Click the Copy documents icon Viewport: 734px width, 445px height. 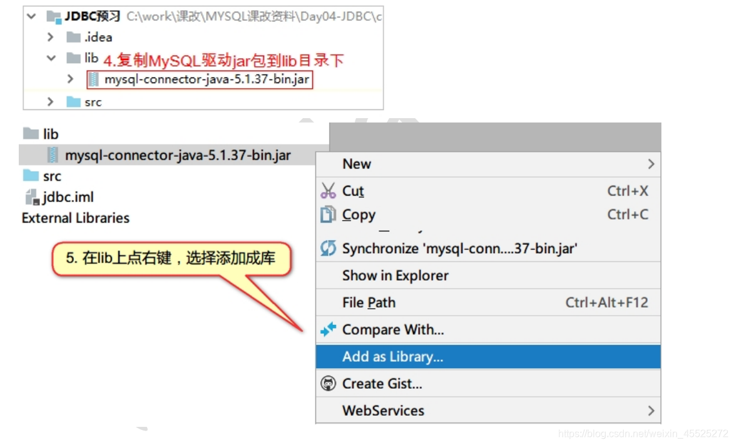click(328, 214)
